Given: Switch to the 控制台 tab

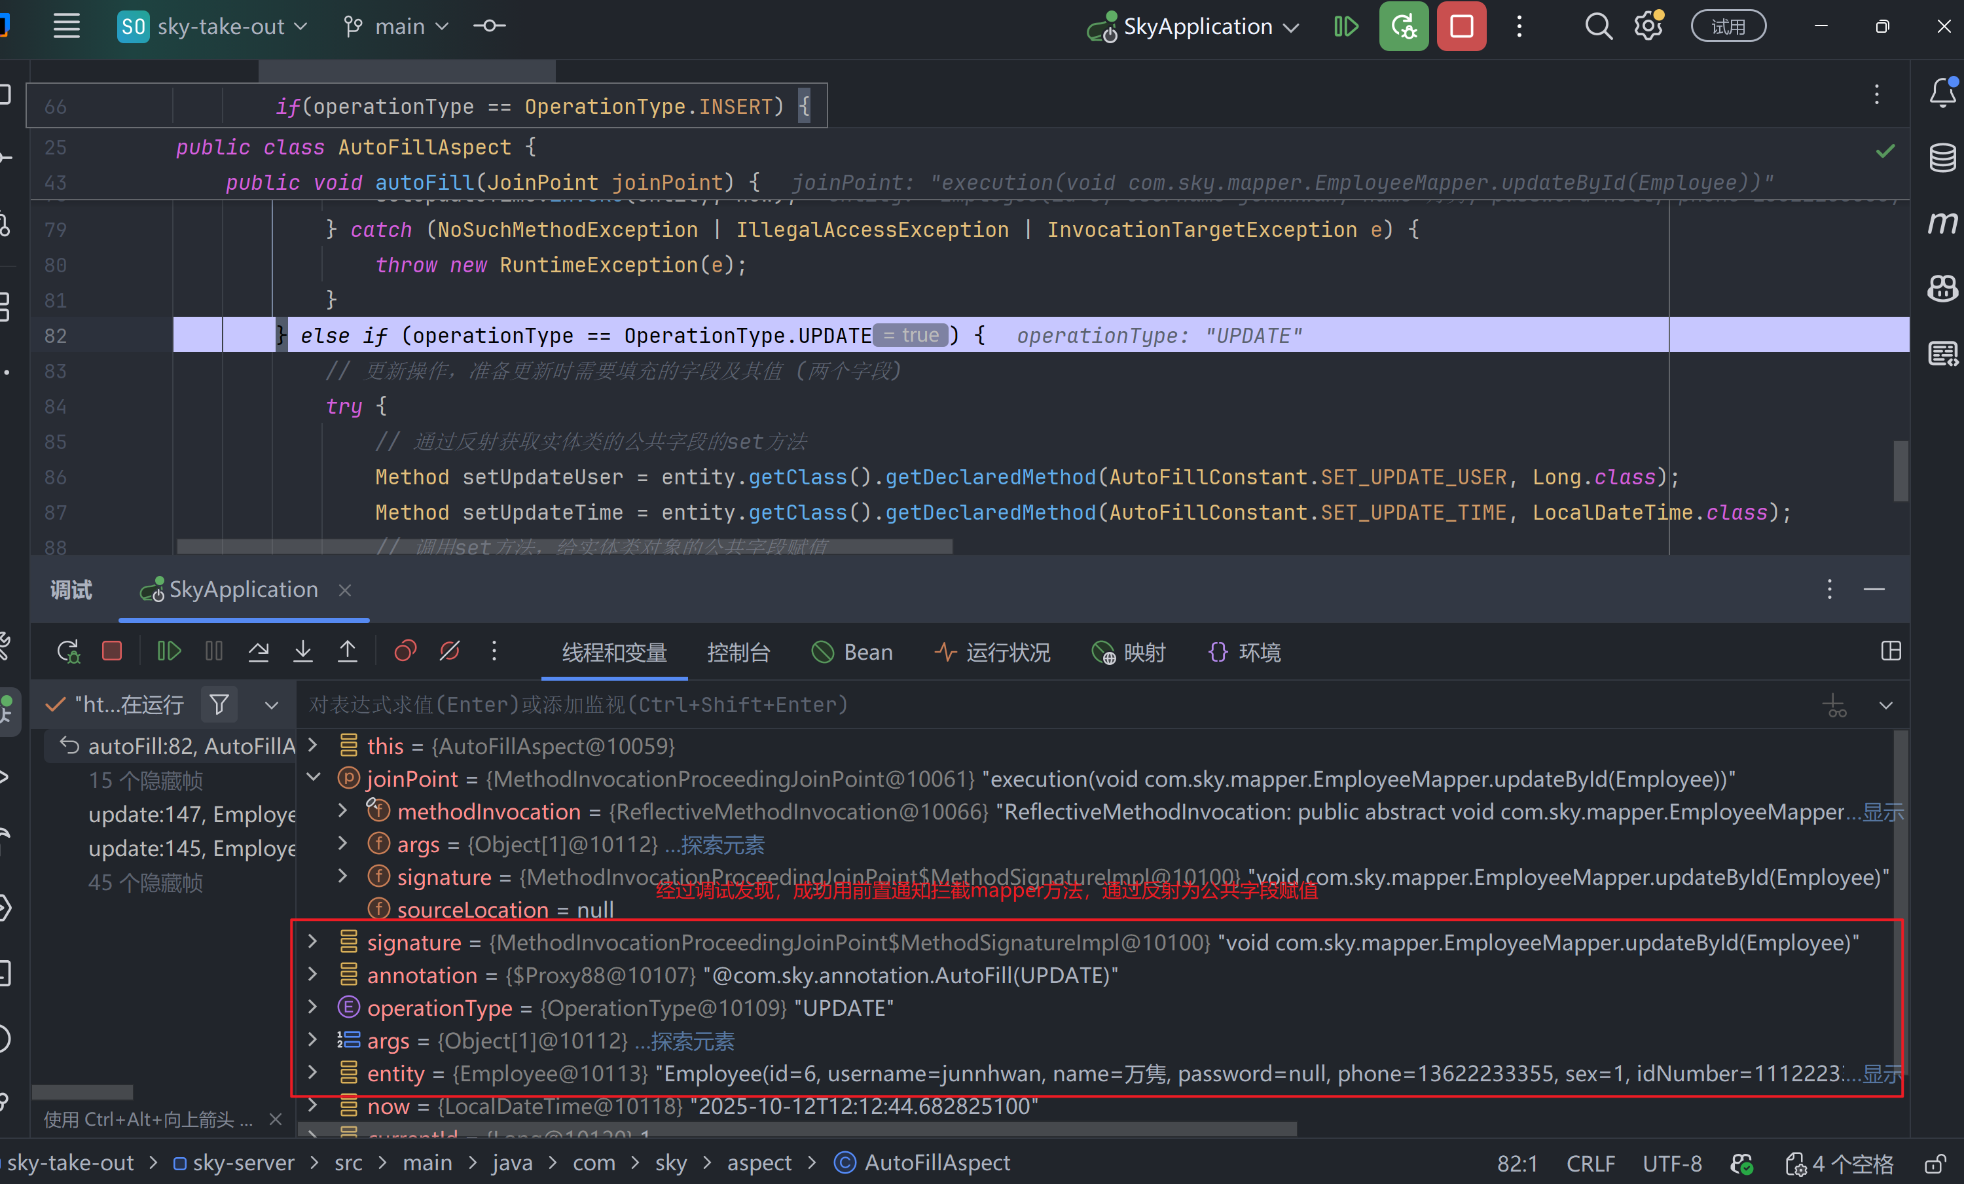Looking at the screenshot, I should coord(738,653).
